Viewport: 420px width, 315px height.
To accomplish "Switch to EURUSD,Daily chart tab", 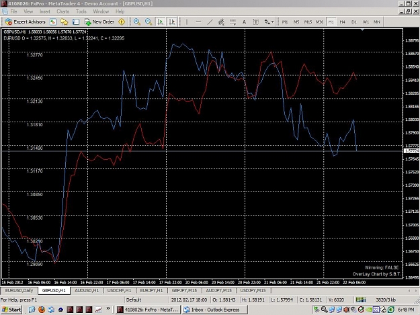I will coord(19,291).
